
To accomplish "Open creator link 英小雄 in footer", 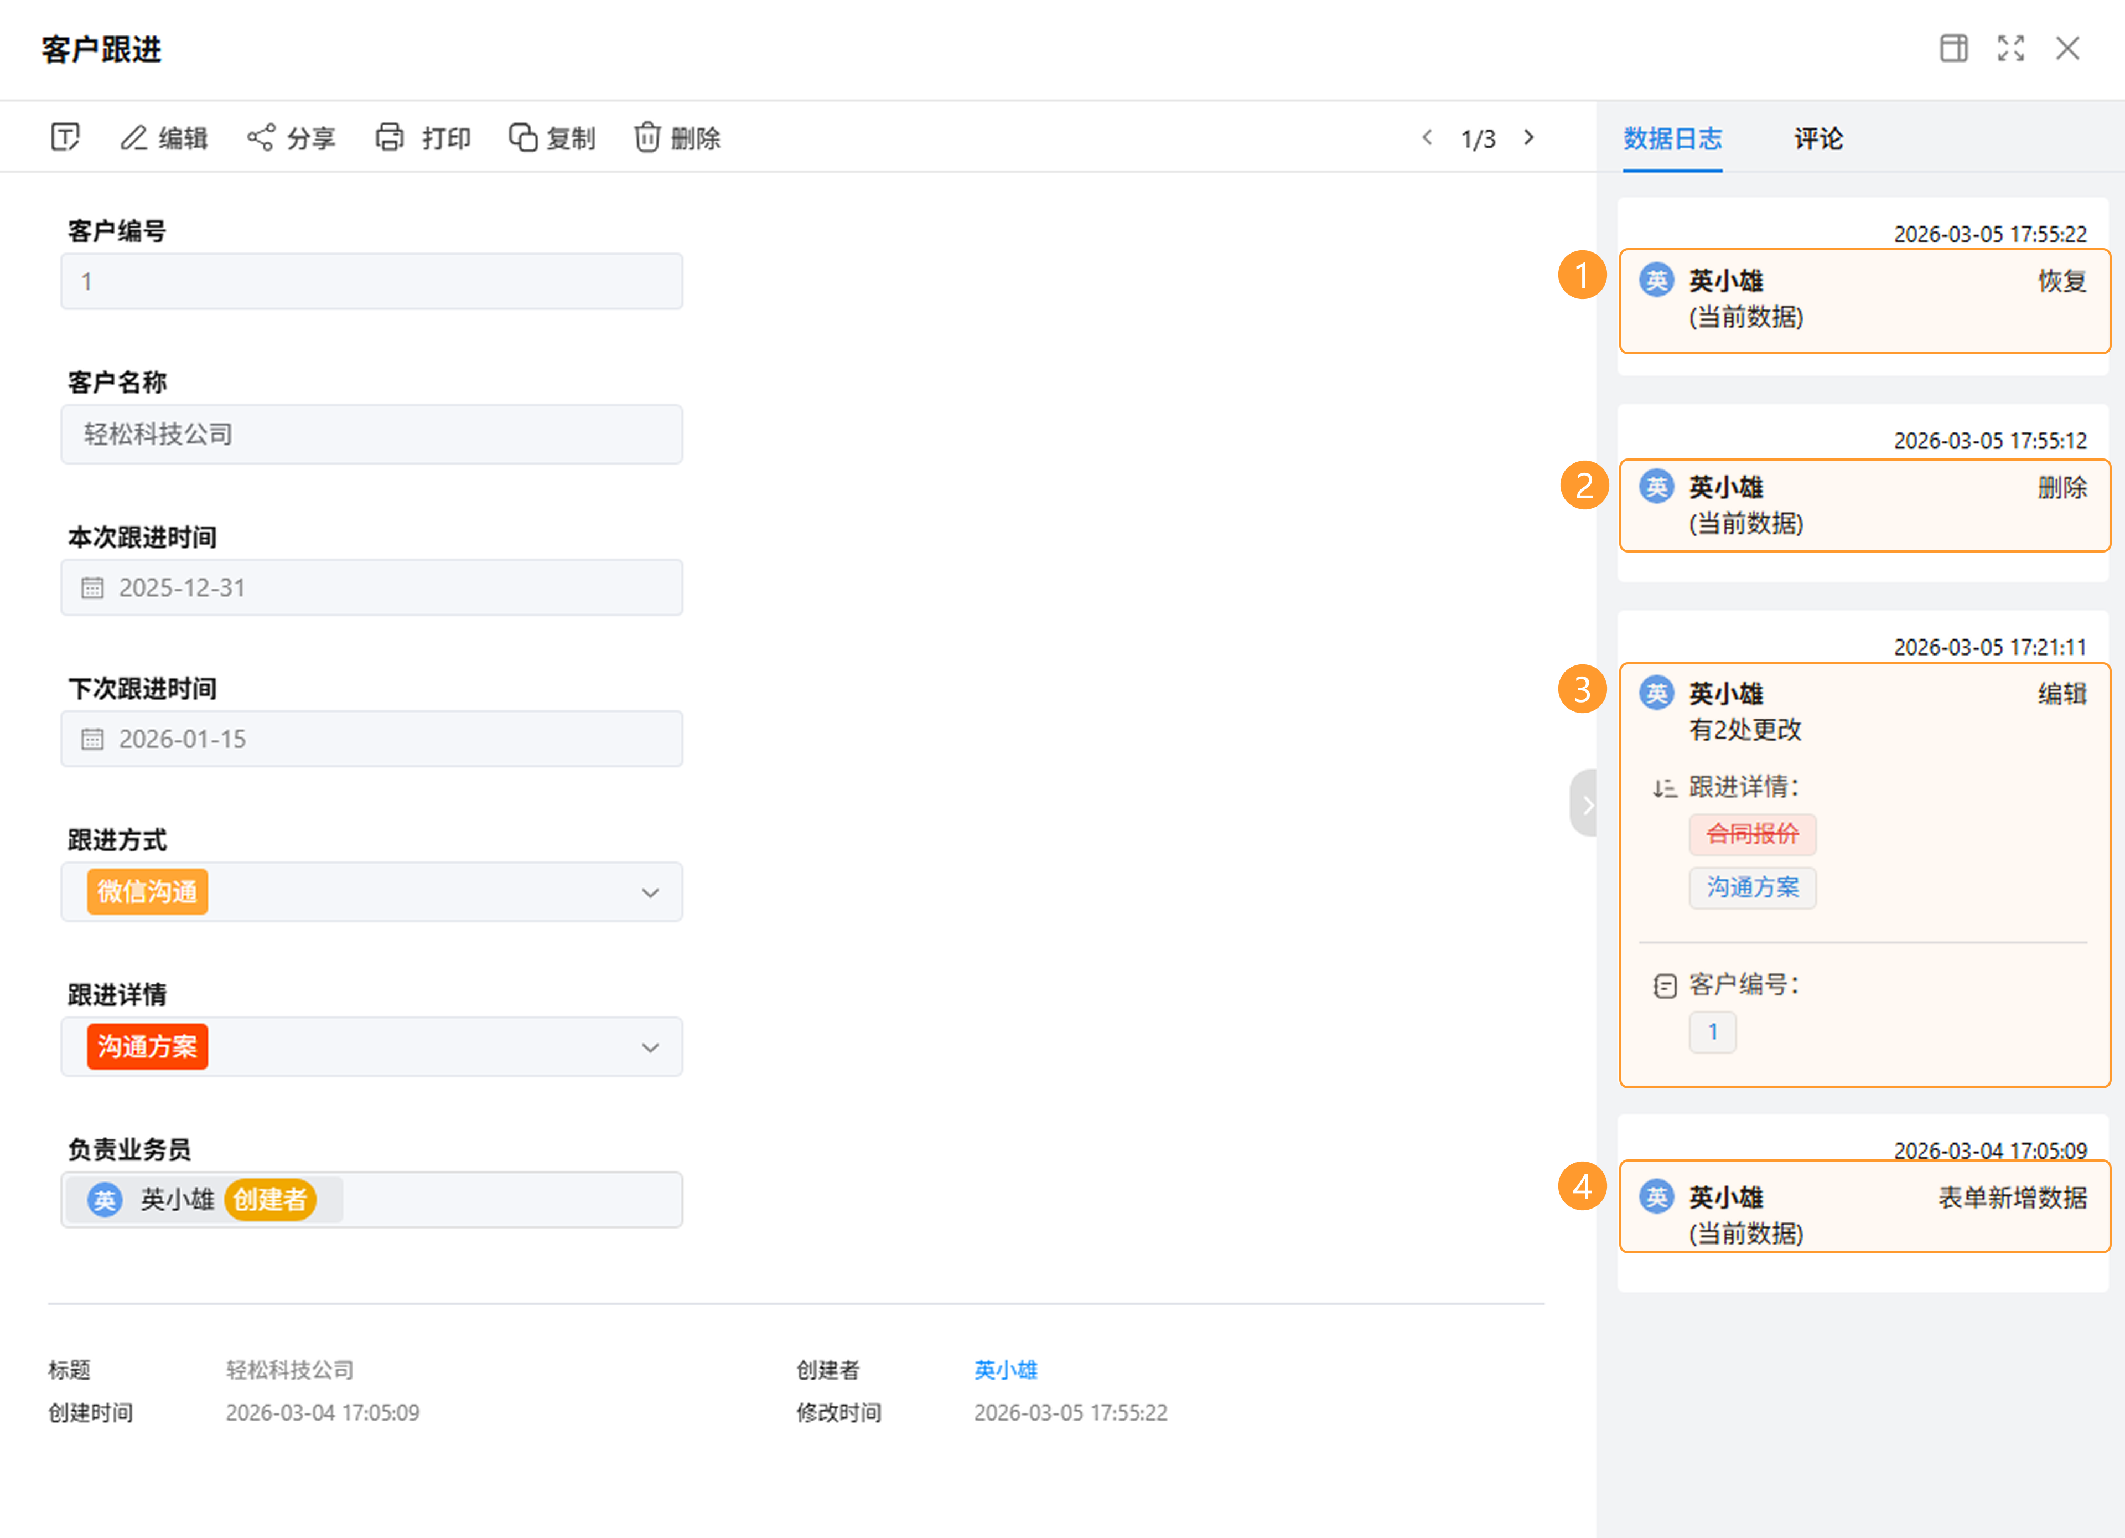I will click(x=1006, y=1370).
